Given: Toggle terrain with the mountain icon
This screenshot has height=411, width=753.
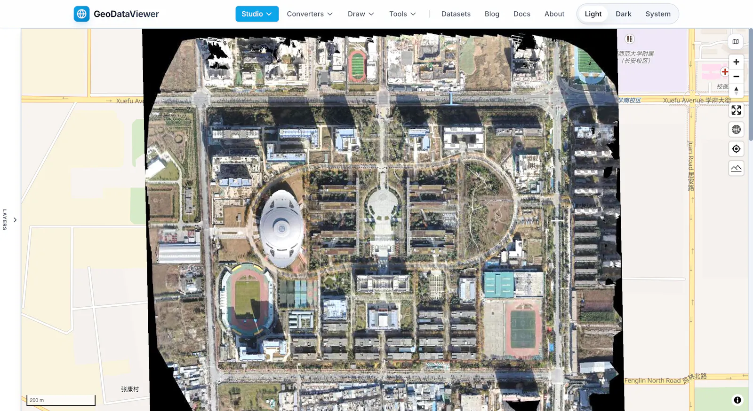Looking at the screenshot, I should click(x=736, y=168).
